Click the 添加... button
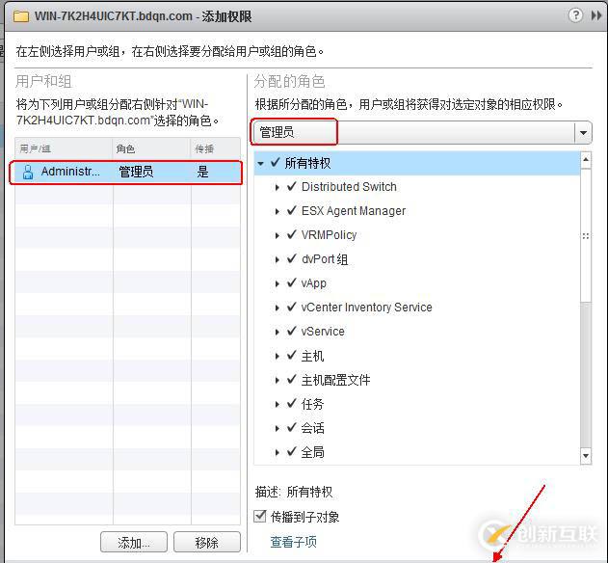Image resolution: width=608 pixels, height=563 pixels. 134,542
